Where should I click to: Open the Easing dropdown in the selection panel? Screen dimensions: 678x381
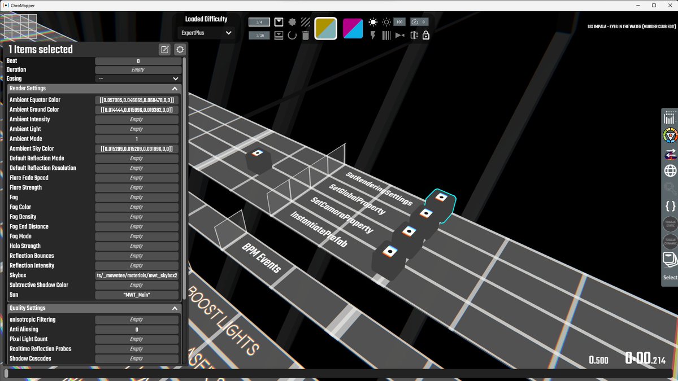137,78
